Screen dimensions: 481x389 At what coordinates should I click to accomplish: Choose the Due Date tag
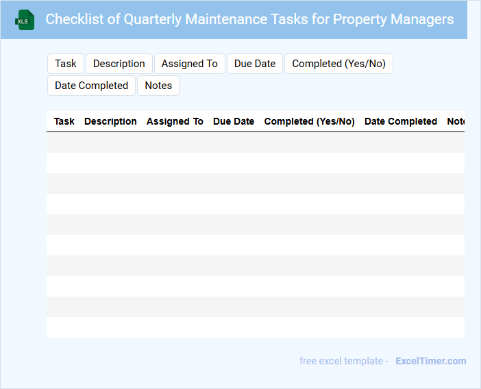coord(255,64)
